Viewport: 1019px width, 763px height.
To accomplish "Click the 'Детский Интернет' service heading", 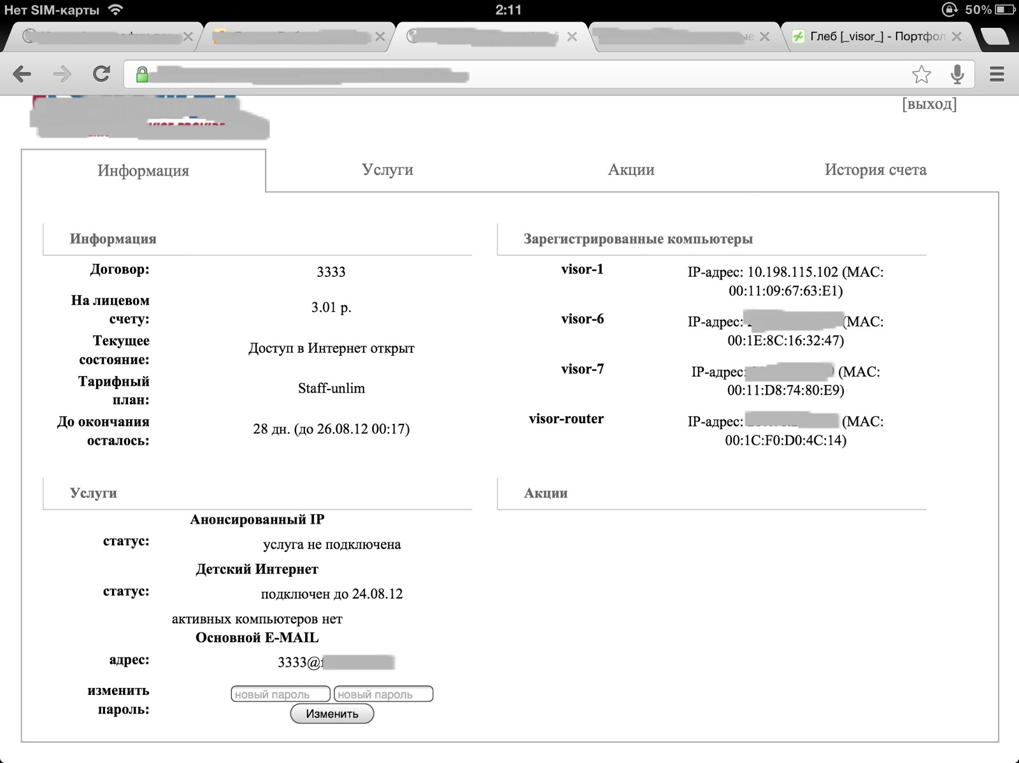I will pyautogui.click(x=257, y=569).
